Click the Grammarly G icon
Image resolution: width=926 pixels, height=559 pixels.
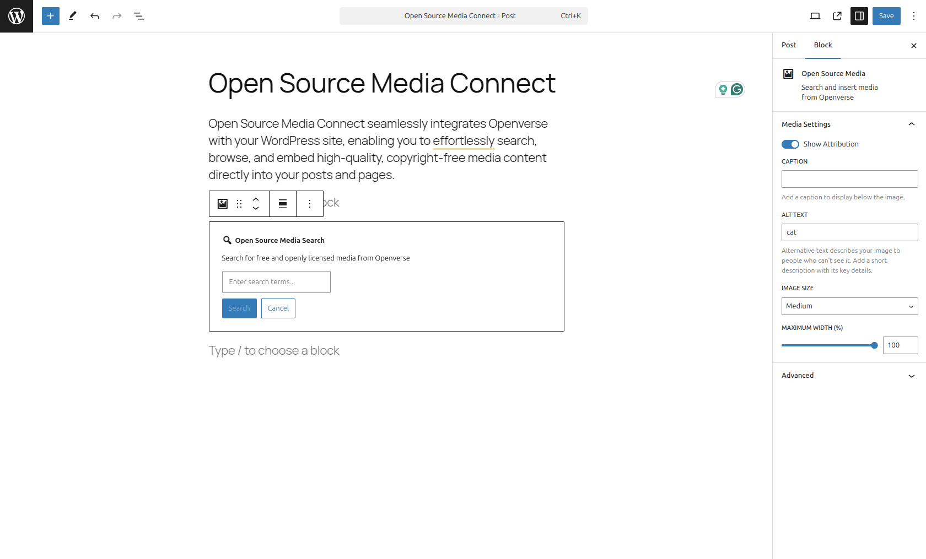[737, 89]
